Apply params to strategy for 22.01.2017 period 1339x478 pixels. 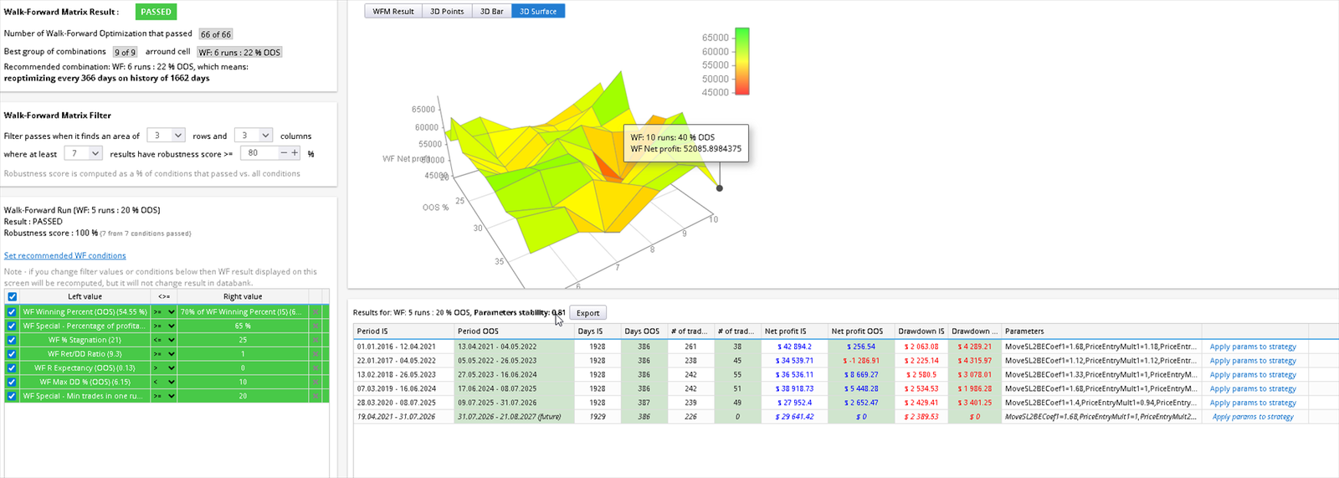(1253, 361)
